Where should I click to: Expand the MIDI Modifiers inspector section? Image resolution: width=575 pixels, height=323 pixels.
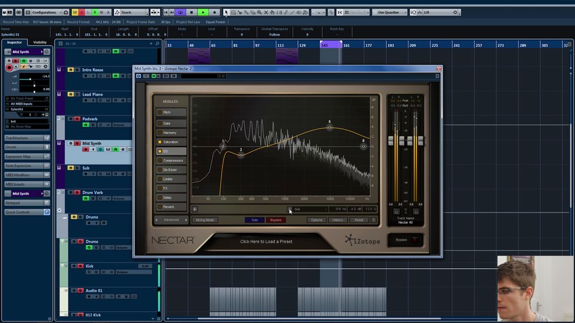click(x=27, y=175)
